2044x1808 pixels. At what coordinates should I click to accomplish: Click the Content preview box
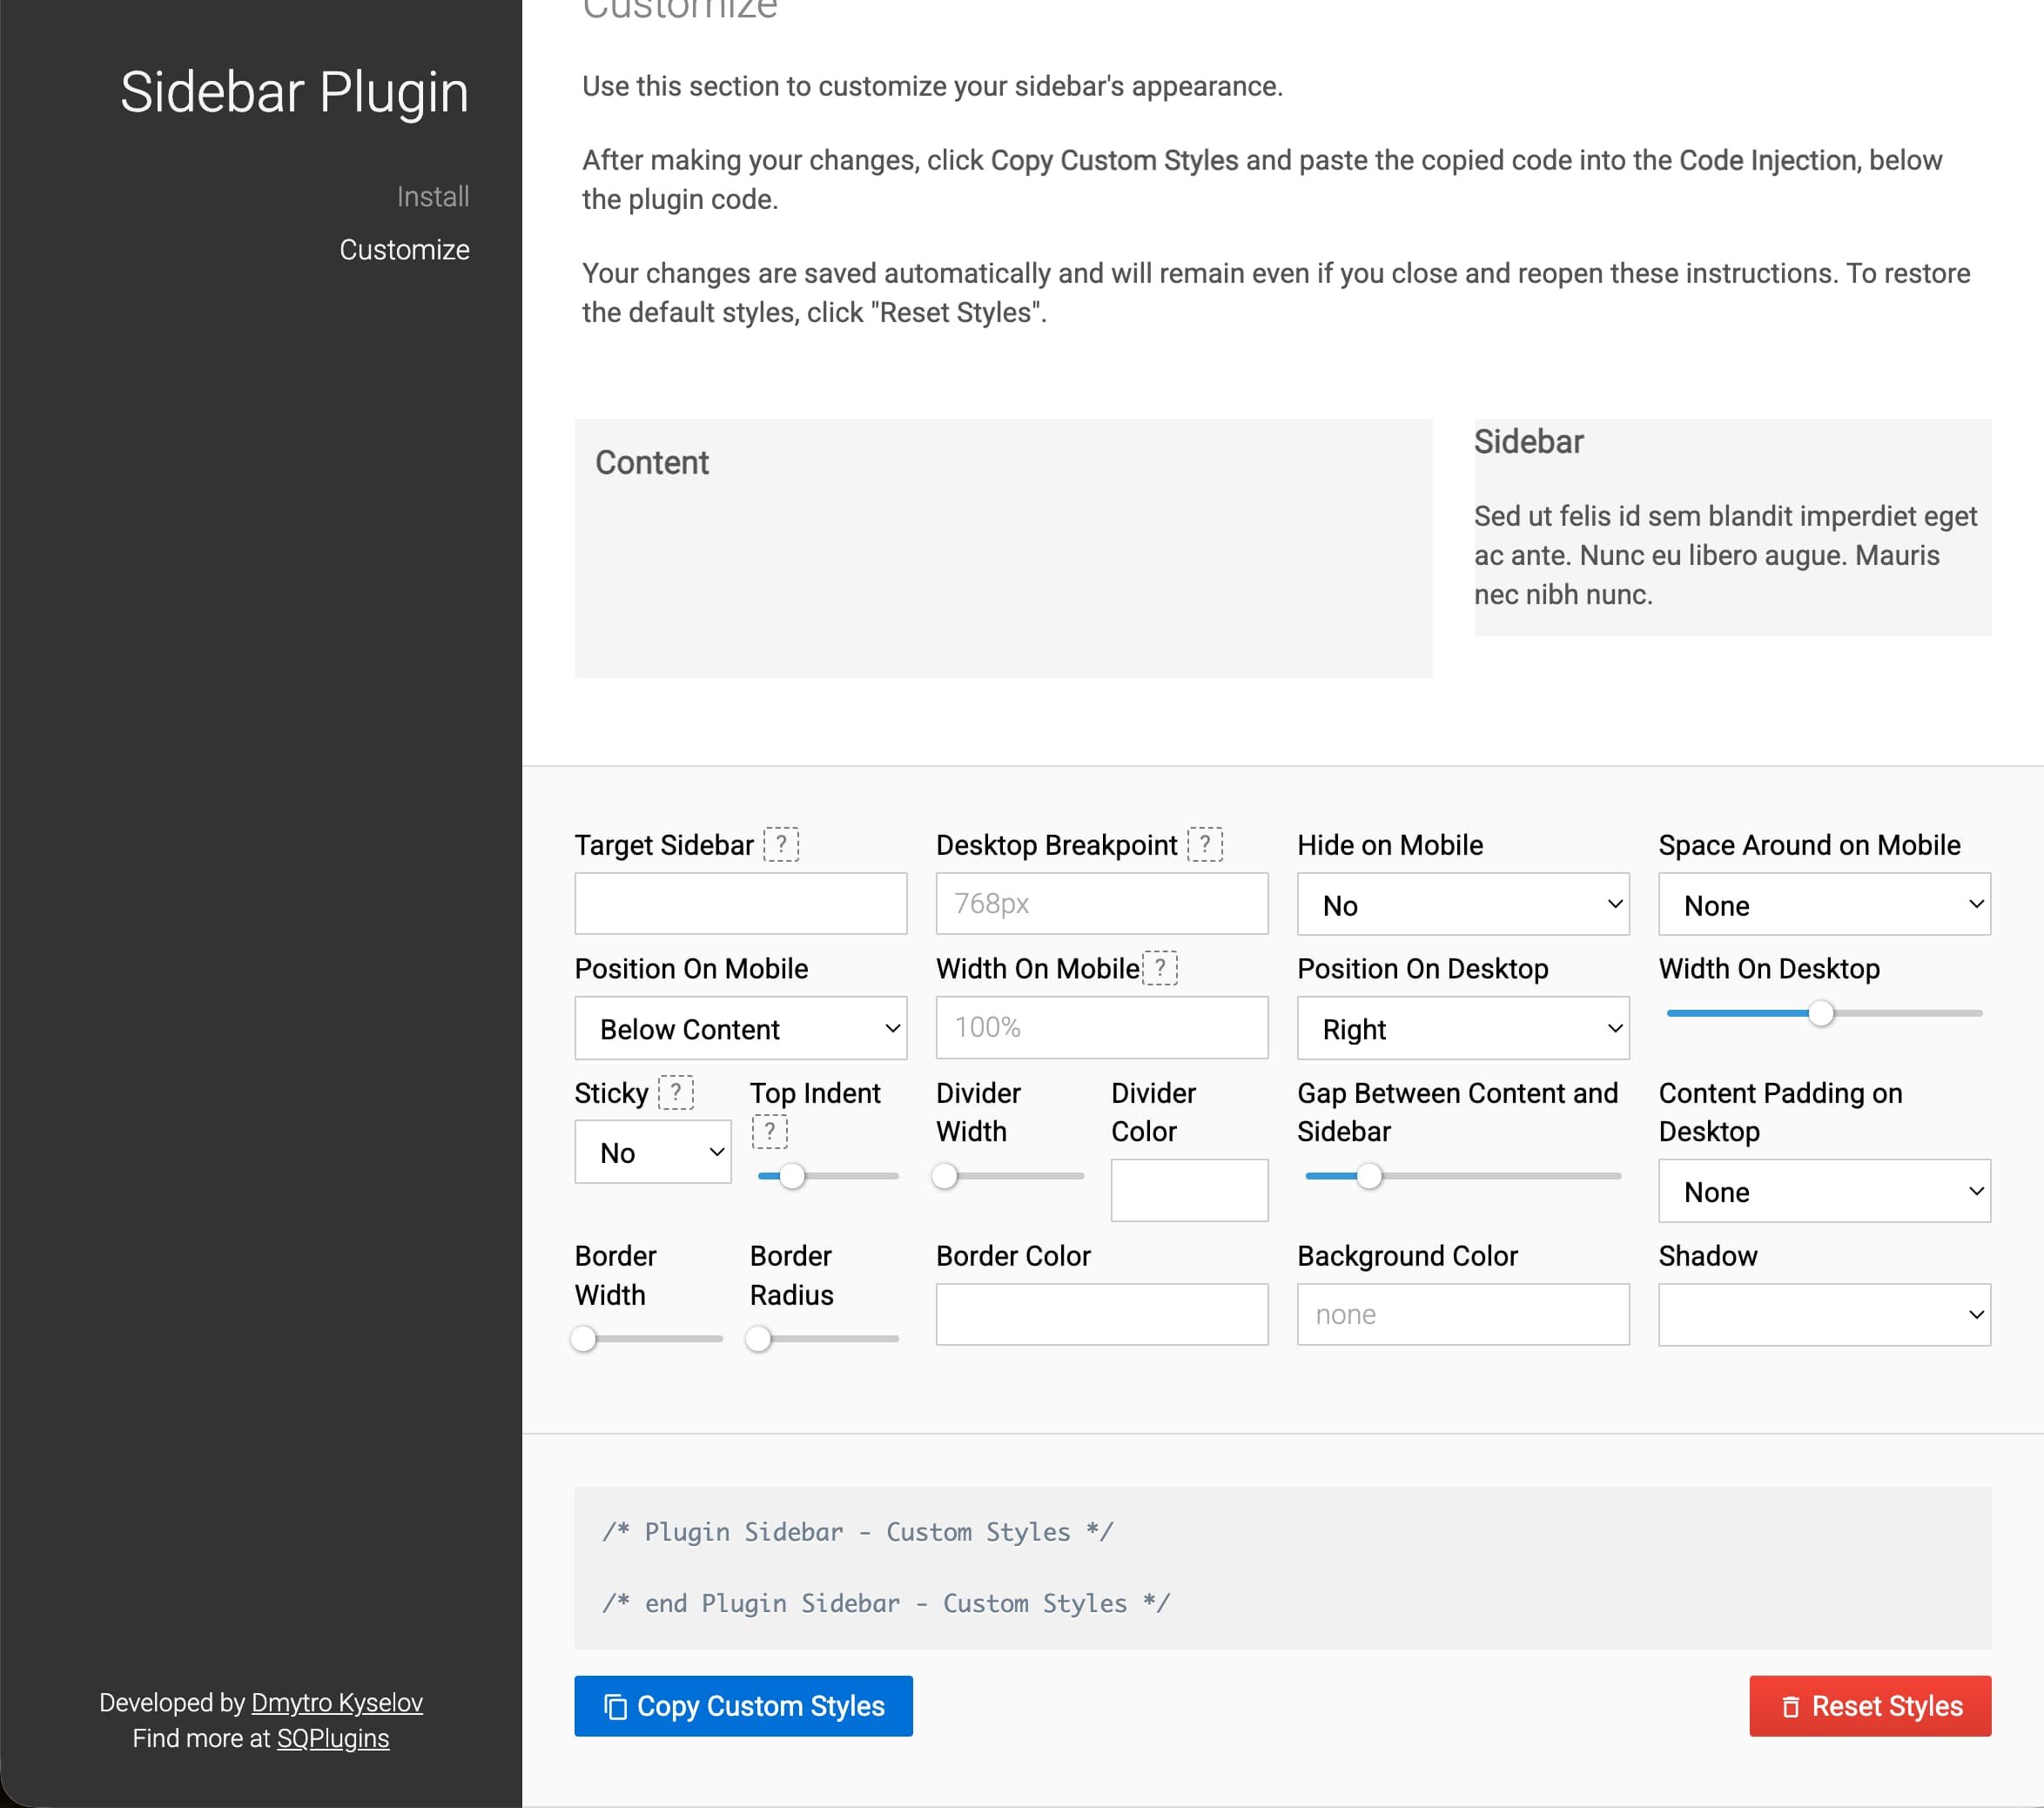1003,548
